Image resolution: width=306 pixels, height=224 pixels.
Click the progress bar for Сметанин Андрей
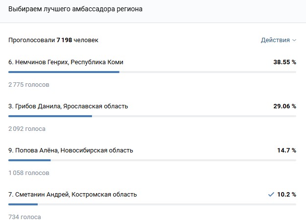coord(152,204)
